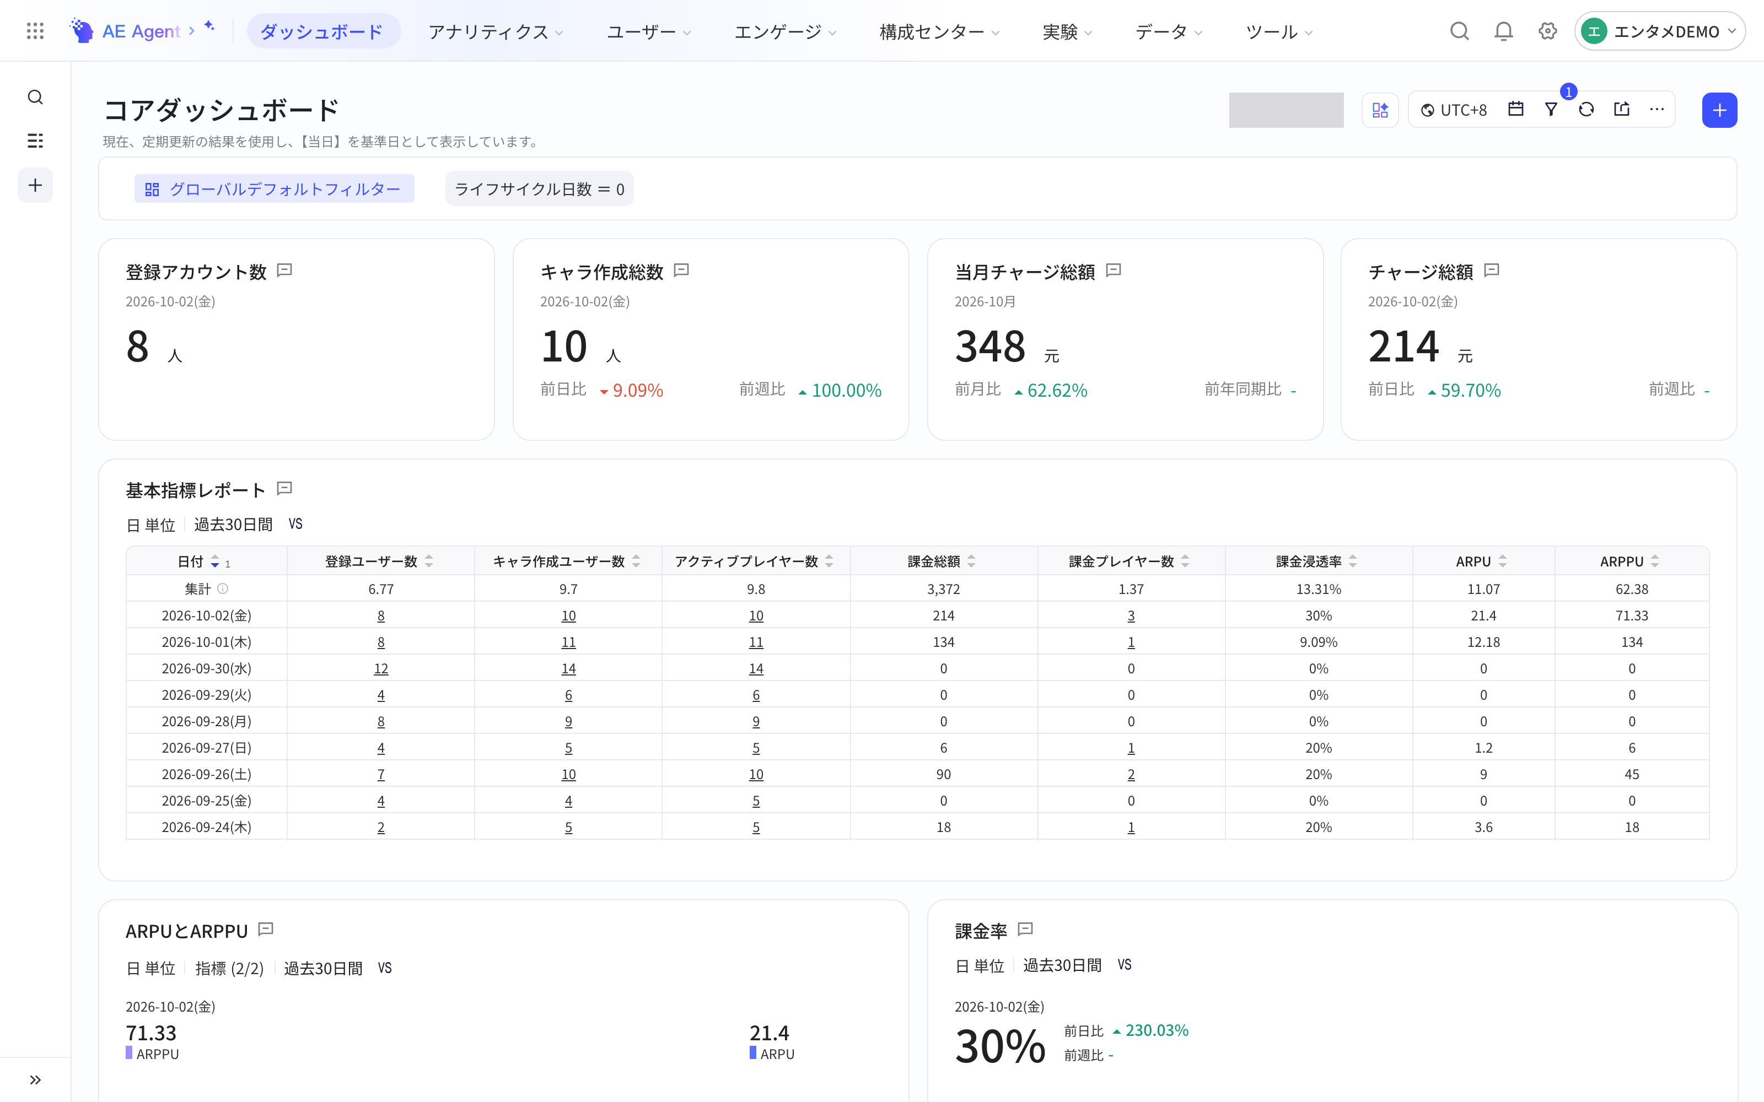Open the ユーザー menu
The width and height of the screenshot is (1764, 1102).
[x=649, y=31]
